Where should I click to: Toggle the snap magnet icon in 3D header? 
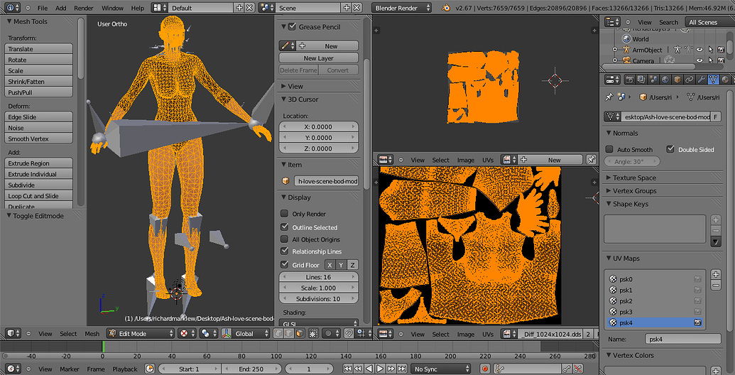348,333
